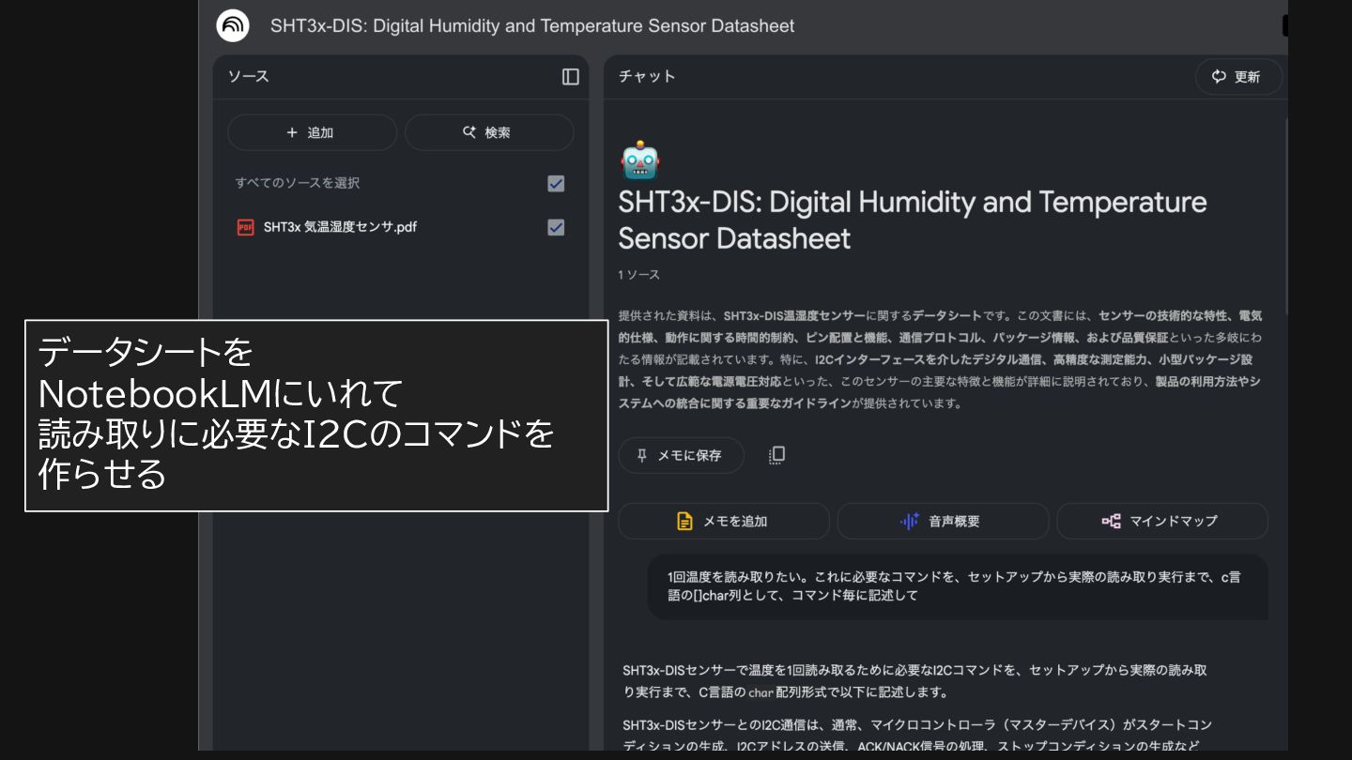
Task: Click the マインドマップ mind map button
Action: point(1162,522)
